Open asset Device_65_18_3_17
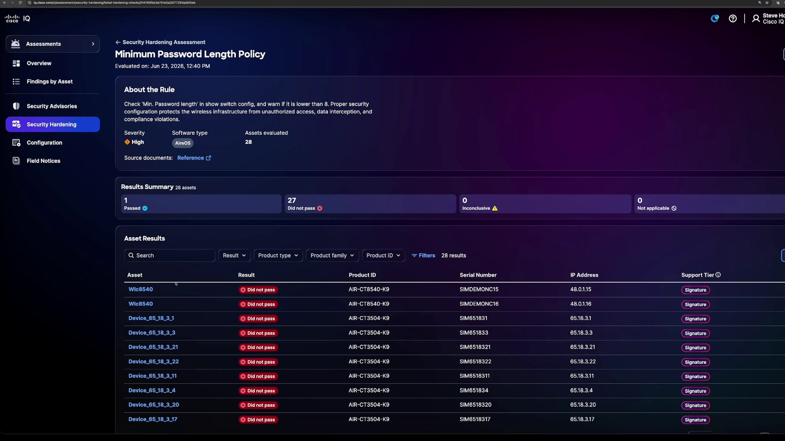This screenshot has height=441, width=785. point(153,419)
